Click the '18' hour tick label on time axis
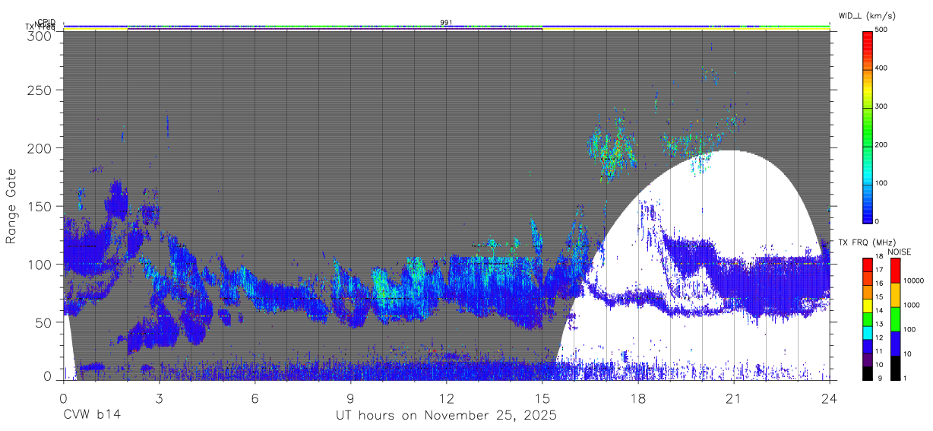Viewport: 933px width, 431px height. 638,398
